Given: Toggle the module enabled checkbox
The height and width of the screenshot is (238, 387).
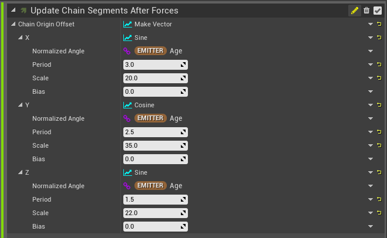Looking at the screenshot, I should pos(378,11).
